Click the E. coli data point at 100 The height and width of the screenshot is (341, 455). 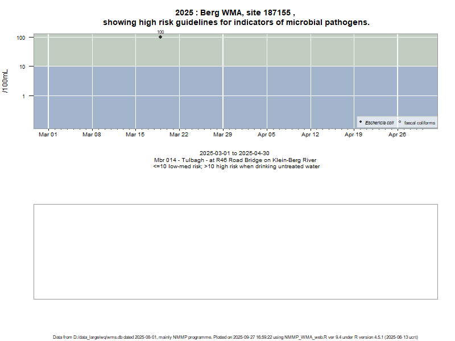click(160, 37)
